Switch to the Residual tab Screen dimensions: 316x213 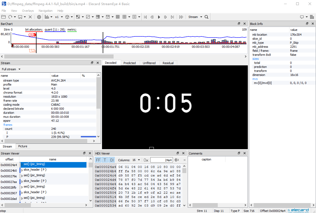coord(168,63)
